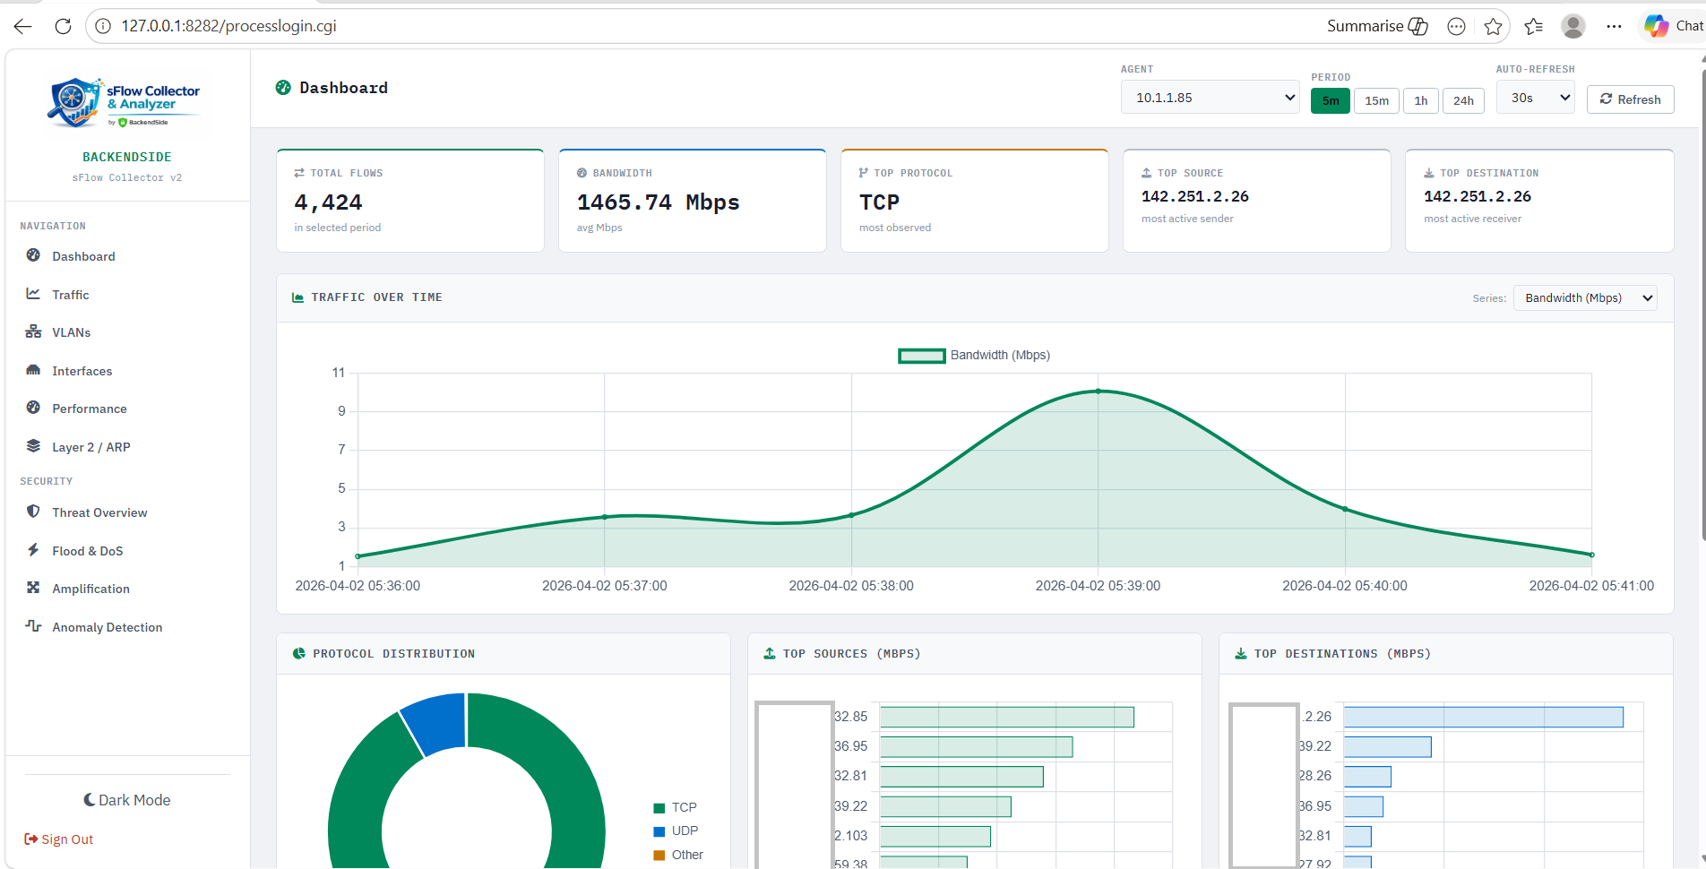Open the Dashboard section from the sidebar
This screenshot has width=1706, height=869.
[82, 256]
